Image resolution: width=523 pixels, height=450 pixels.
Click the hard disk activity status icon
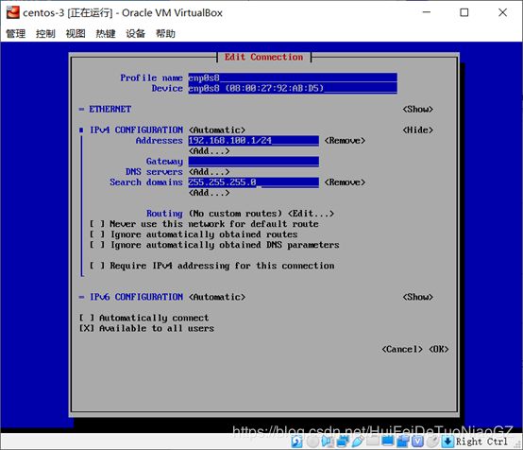pos(296,441)
